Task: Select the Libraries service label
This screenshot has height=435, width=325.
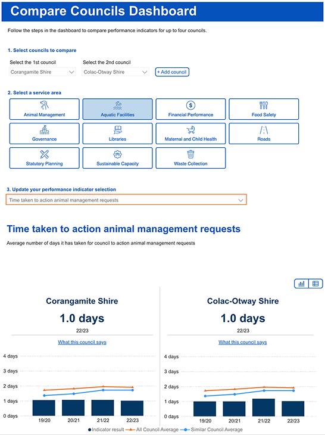Action: coord(117,139)
